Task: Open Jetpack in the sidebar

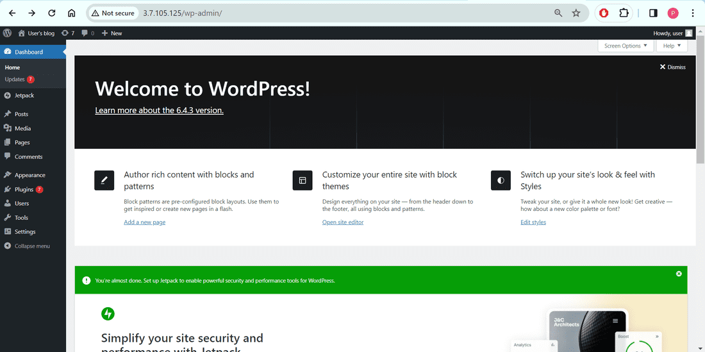Action: [33, 96]
